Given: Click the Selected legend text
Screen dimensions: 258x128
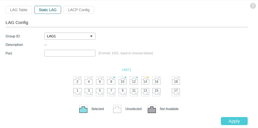Looking at the screenshot, I should pos(98,109).
